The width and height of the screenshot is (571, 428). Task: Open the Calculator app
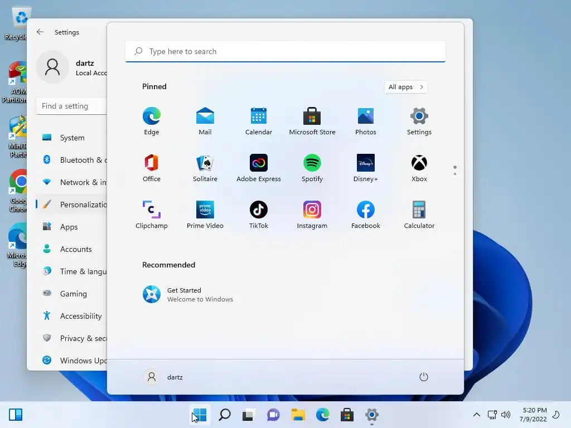pyautogui.click(x=419, y=215)
